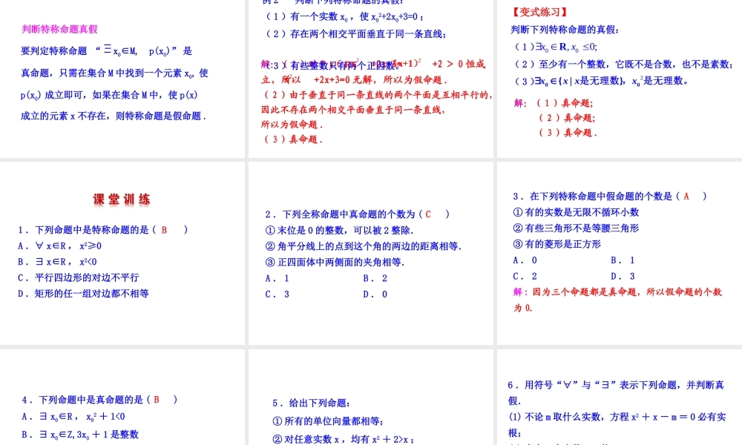Select the（1）真命题 answer line
Image resolution: width=742 pixels, height=445 pixels.
(x=565, y=102)
